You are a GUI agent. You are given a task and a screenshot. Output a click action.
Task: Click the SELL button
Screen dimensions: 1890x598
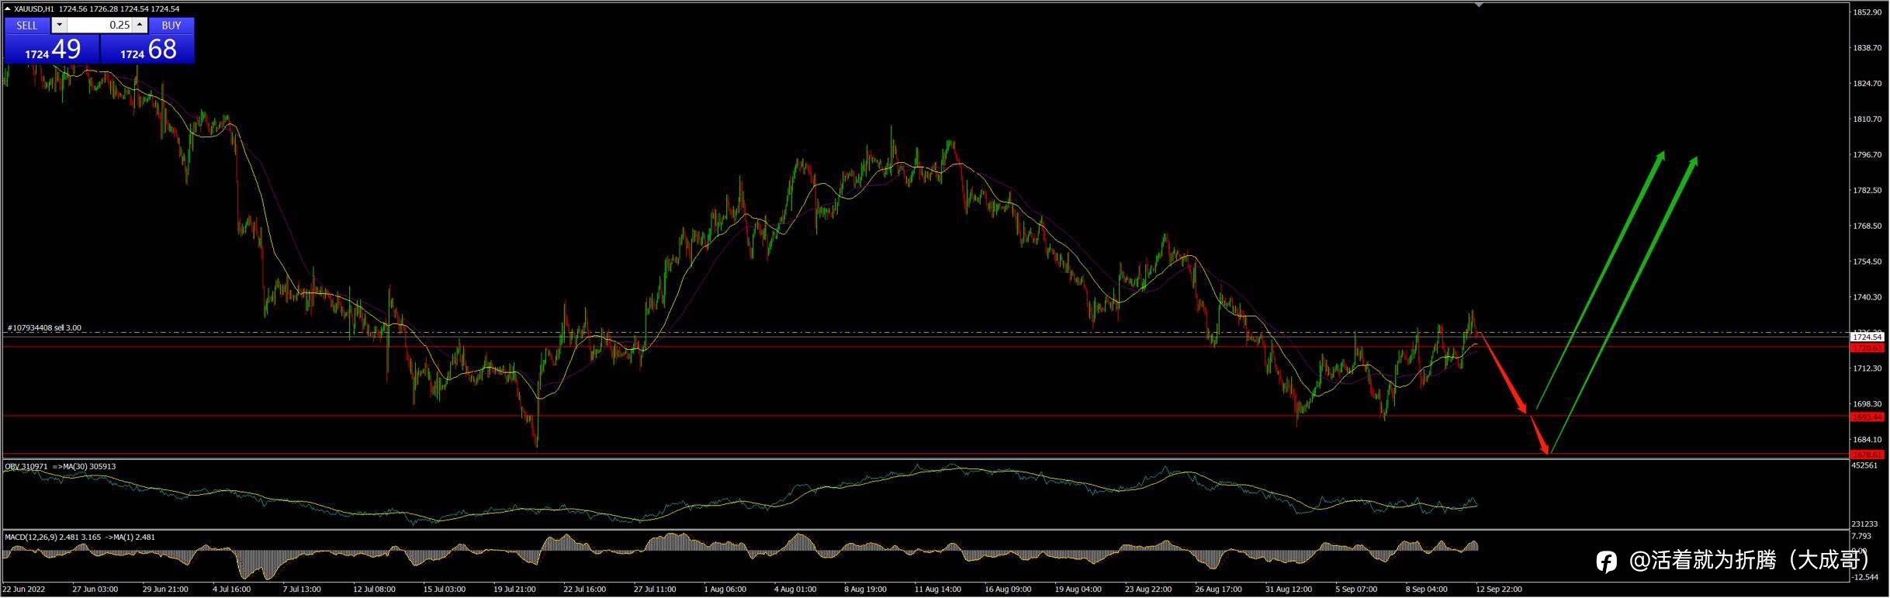point(27,25)
